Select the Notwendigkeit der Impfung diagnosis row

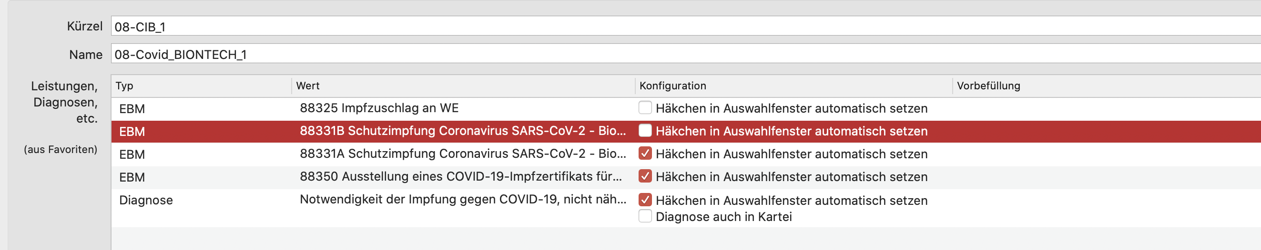click(686, 208)
